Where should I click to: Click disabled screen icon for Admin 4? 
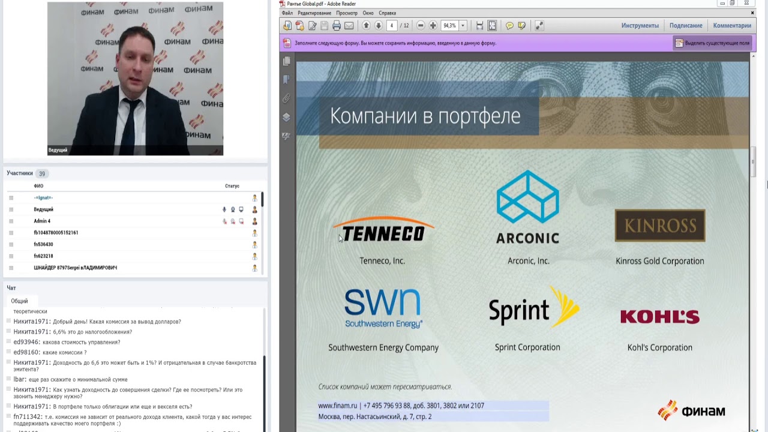pos(241,221)
